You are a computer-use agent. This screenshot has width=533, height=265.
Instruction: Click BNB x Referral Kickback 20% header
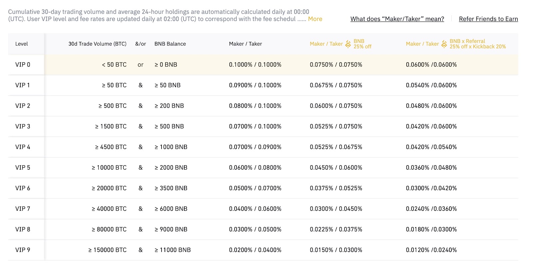(x=478, y=44)
